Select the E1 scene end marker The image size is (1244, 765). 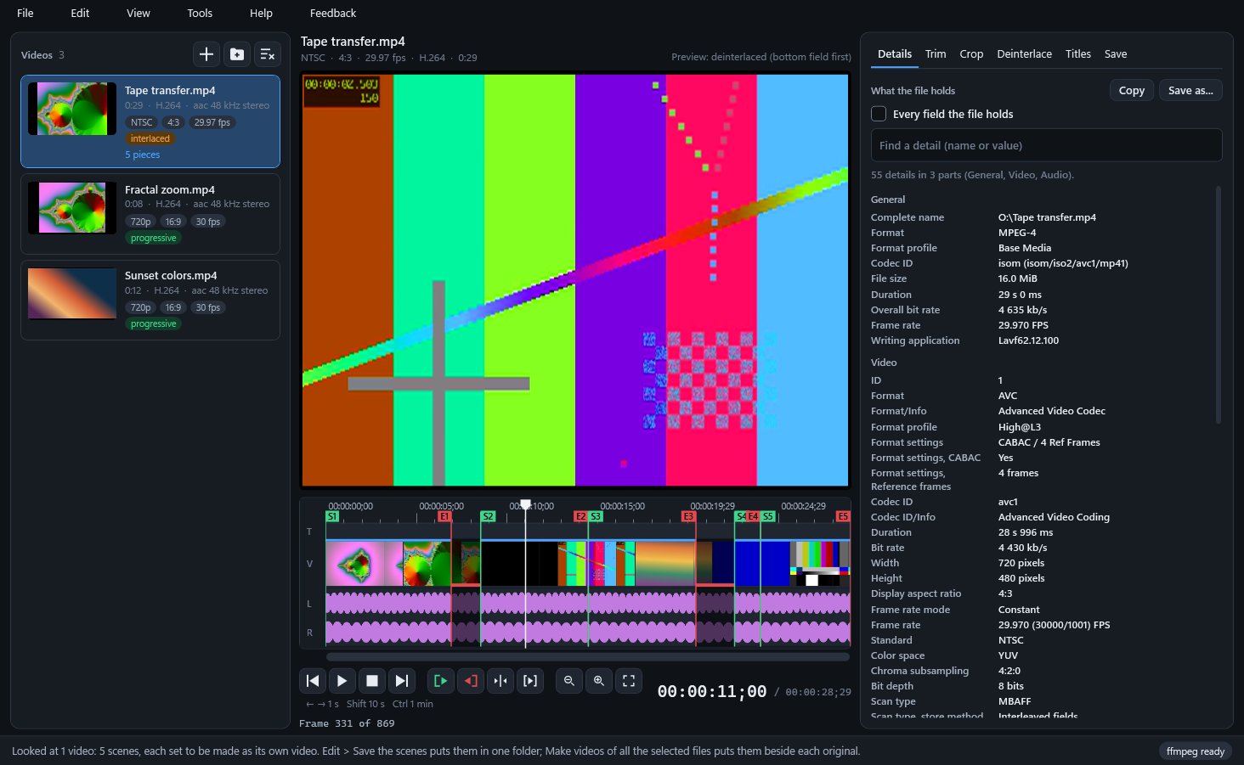coord(444,516)
